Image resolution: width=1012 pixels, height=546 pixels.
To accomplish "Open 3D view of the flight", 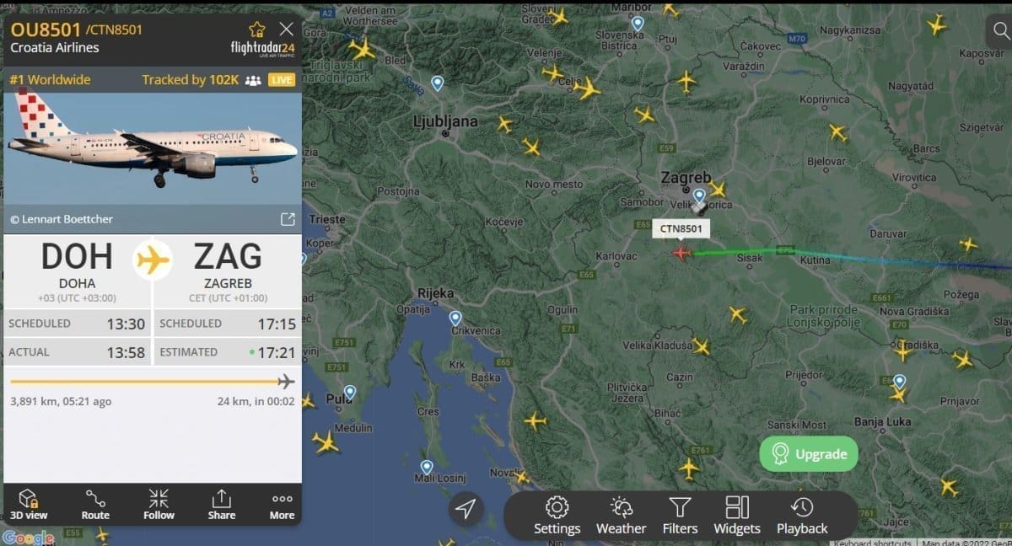I will (x=29, y=504).
